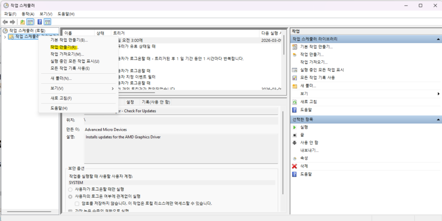
Task: Click the up-folder icon in the toolbar
Action: tap(22, 22)
